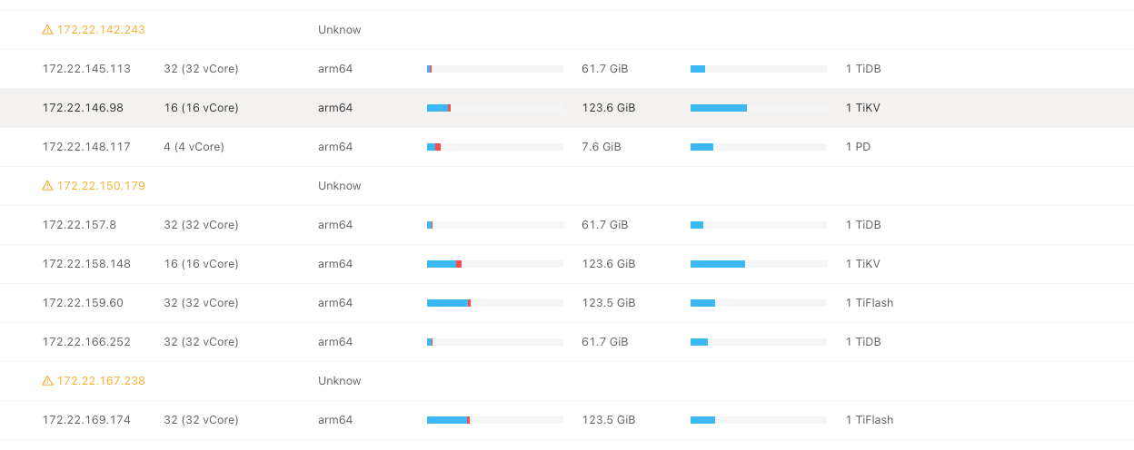
Task: Click 4 (4 vCore) CPU cell
Action: [194, 147]
